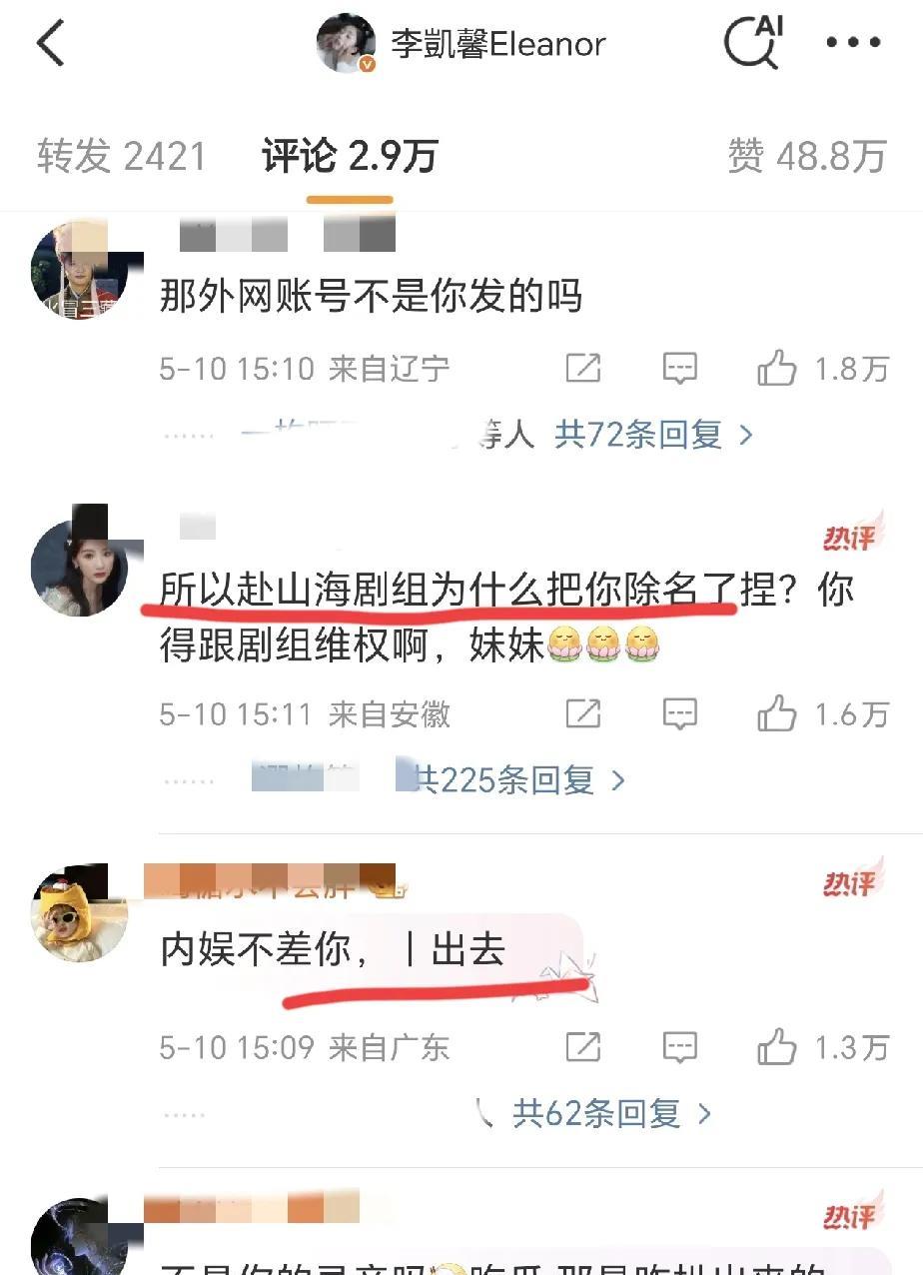Reply to the Anhui comment via bubble icon
This screenshot has width=923, height=1275.
click(x=679, y=713)
